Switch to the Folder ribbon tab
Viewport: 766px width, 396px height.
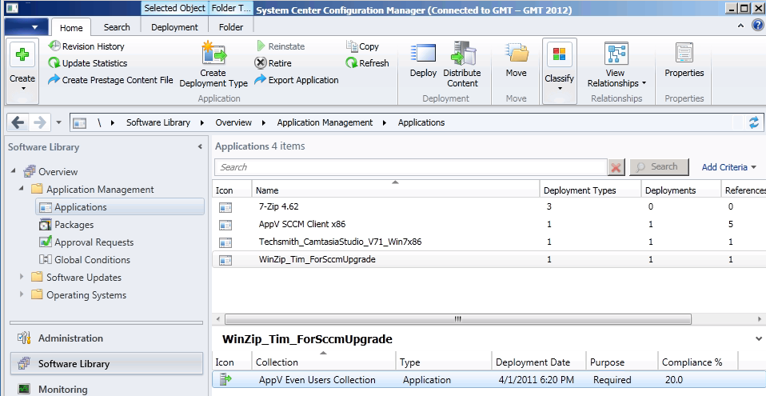pos(231,27)
